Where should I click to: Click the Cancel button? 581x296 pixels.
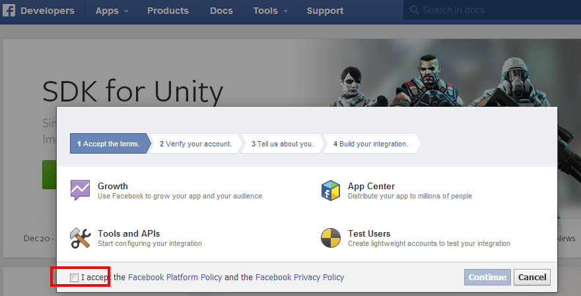(x=532, y=277)
